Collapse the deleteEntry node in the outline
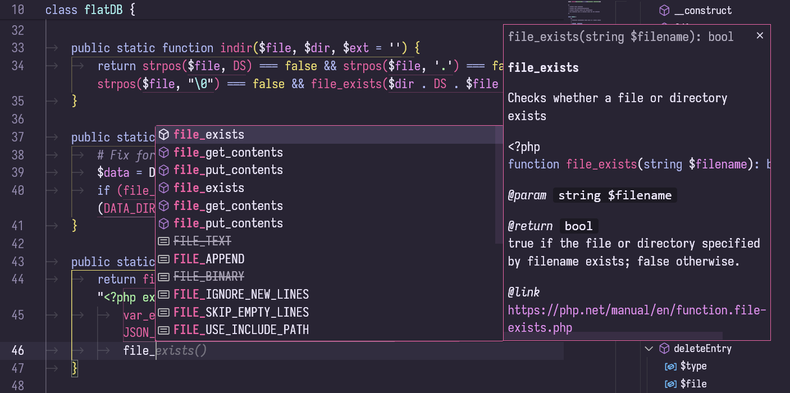This screenshot has width=790, height=393. [x=649, y=348]
